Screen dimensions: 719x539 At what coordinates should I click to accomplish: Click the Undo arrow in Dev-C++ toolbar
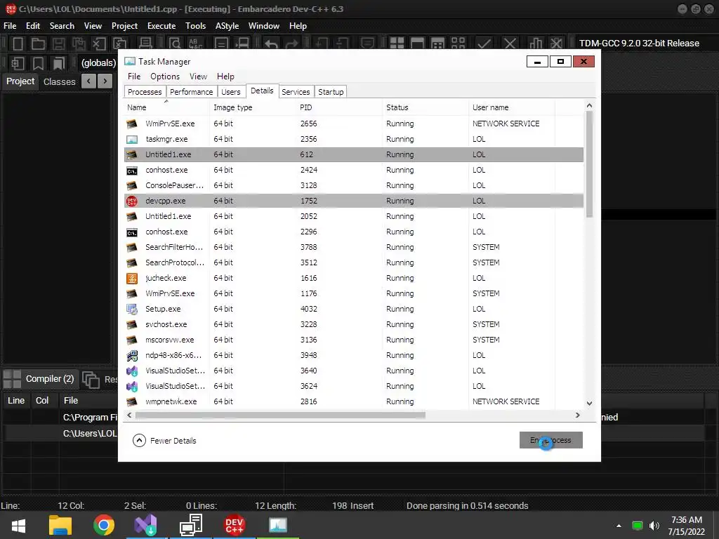pos(272,44)
